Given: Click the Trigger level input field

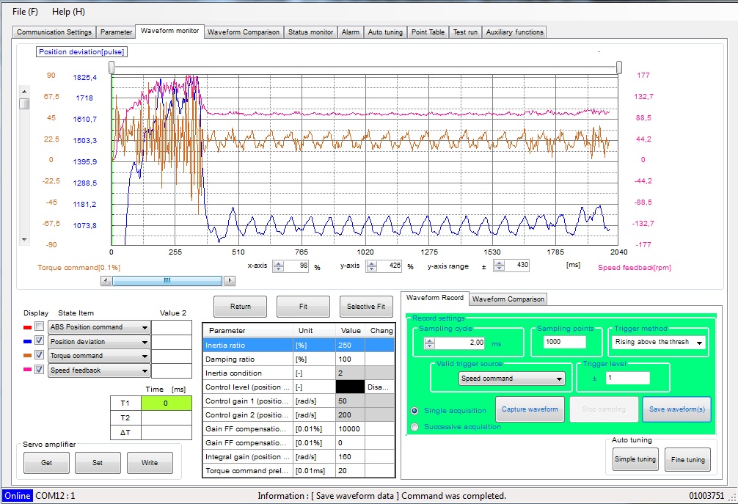Looking at the screenshot, I should coord(627,378).
